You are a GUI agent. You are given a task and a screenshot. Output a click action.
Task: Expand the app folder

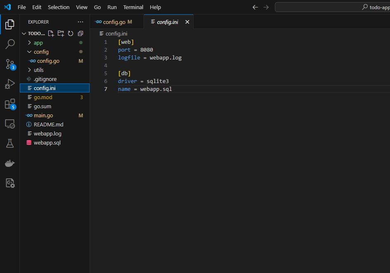coord(55,43)
